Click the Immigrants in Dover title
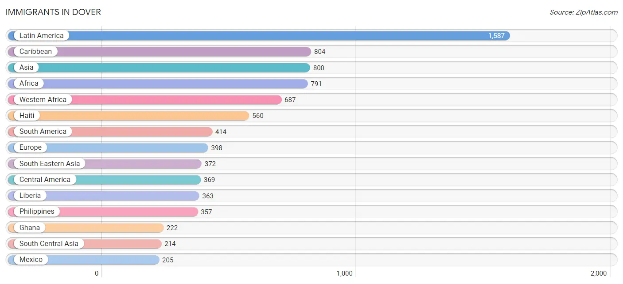Screen dimensions: 623x284 53,12
